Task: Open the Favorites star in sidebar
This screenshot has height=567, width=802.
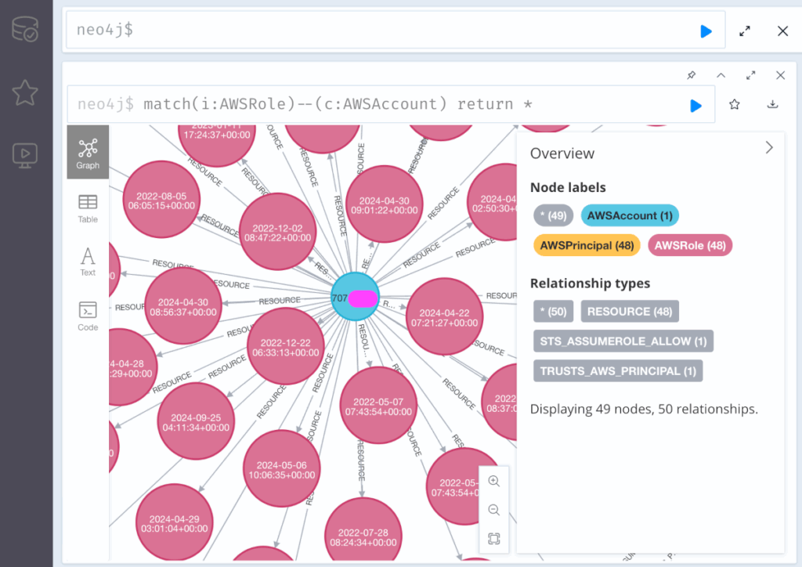Action: point(25,93)
